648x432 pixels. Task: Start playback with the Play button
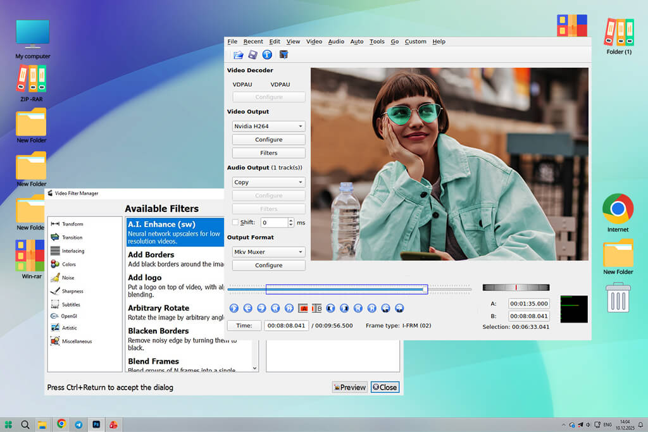tap(234, 308)
